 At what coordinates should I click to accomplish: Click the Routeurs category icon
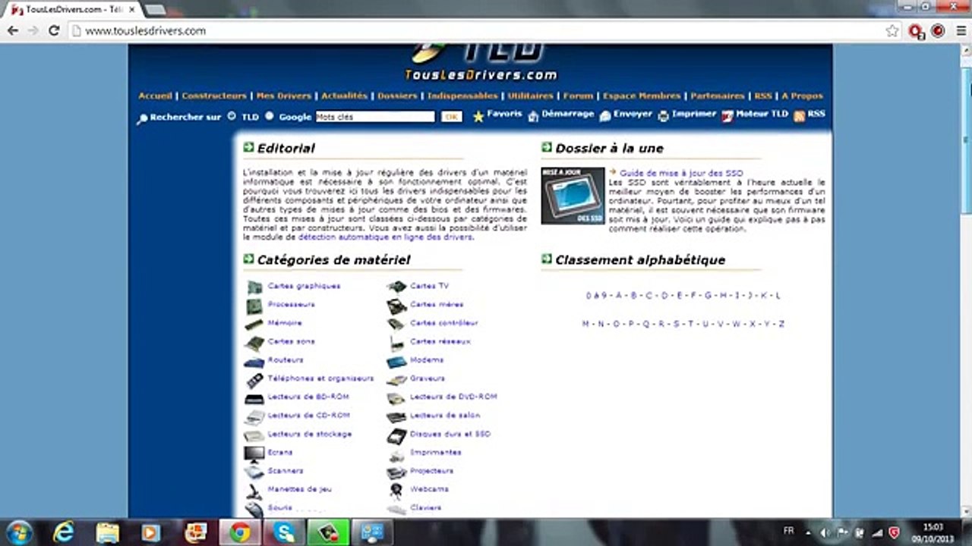254,361
